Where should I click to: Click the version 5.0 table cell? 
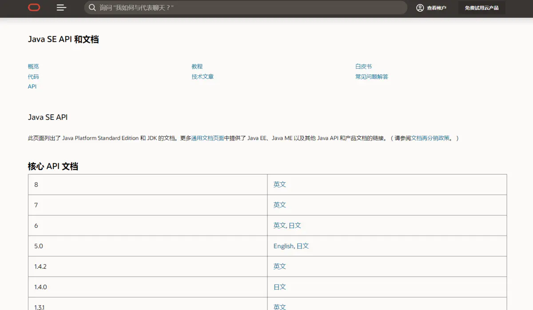click(148, 246)
